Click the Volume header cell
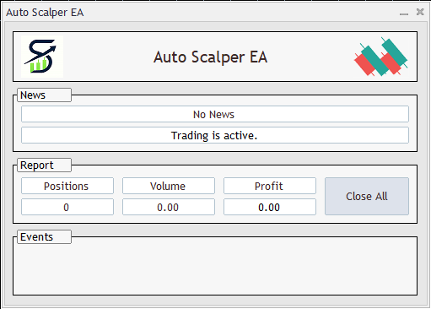The height and width of the screenshot is (309, 431). (169, 186)
